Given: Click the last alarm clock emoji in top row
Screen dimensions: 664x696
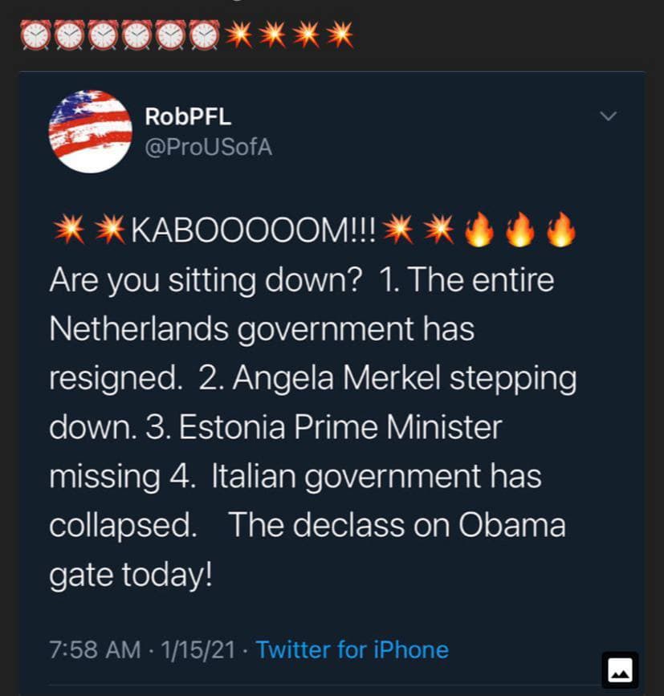Looking at the screenshot, I should pyautogui.click(x=204, y=35).
